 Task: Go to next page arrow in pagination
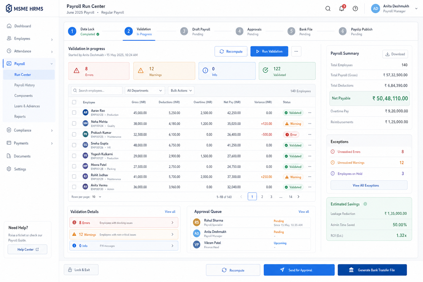point(299,197)
